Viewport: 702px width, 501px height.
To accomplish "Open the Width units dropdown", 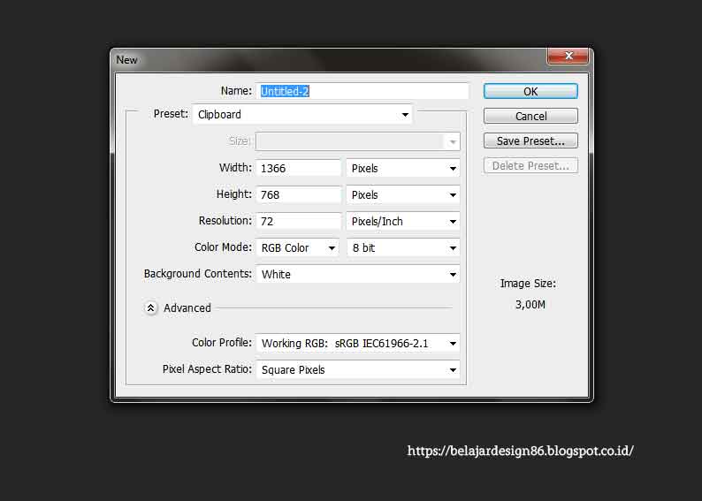I will (x=403, y=168).
